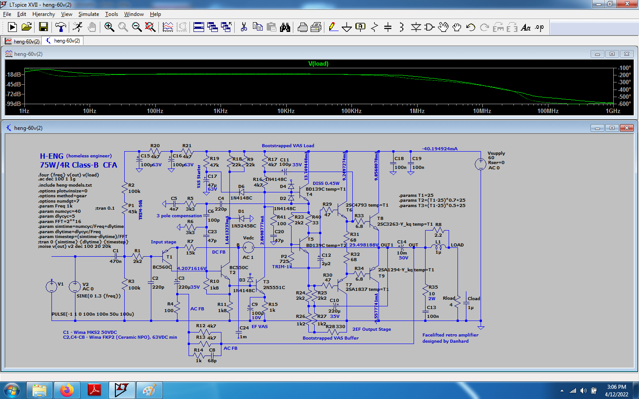Place a Ground symbol
Screen dimensions: 639x399
(x=347, y=27)
